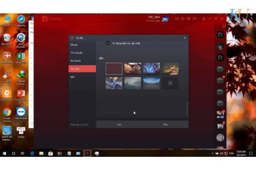Add a custom background with plus tile
Screen dimensions: 256x170
(x=170, y=83)
